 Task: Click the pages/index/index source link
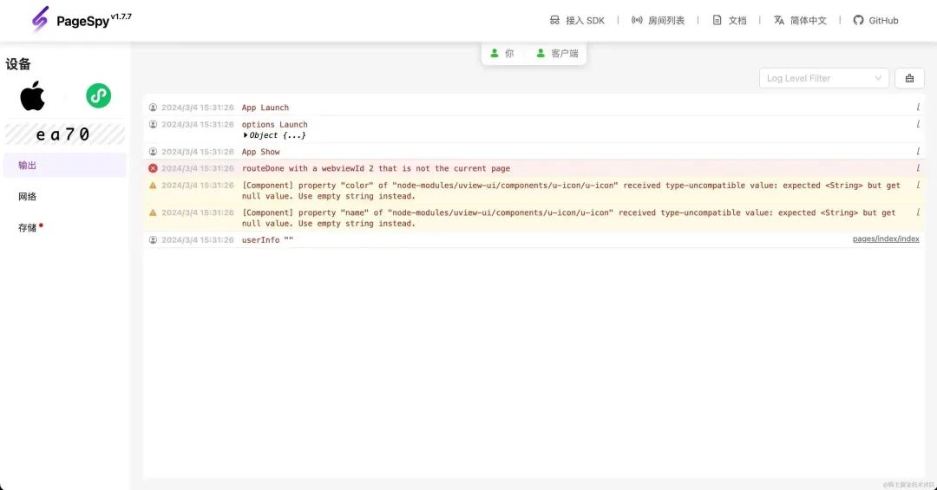[885, 239]
